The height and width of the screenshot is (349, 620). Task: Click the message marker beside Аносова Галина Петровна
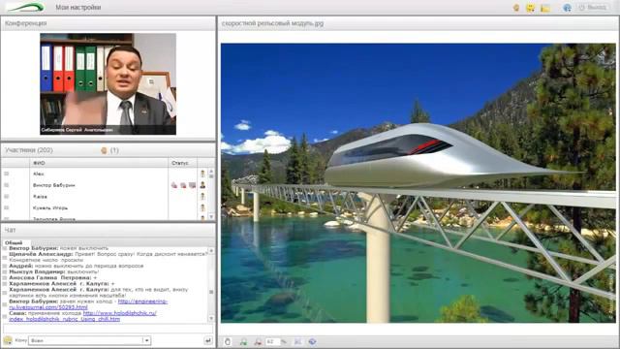[5, 278]
